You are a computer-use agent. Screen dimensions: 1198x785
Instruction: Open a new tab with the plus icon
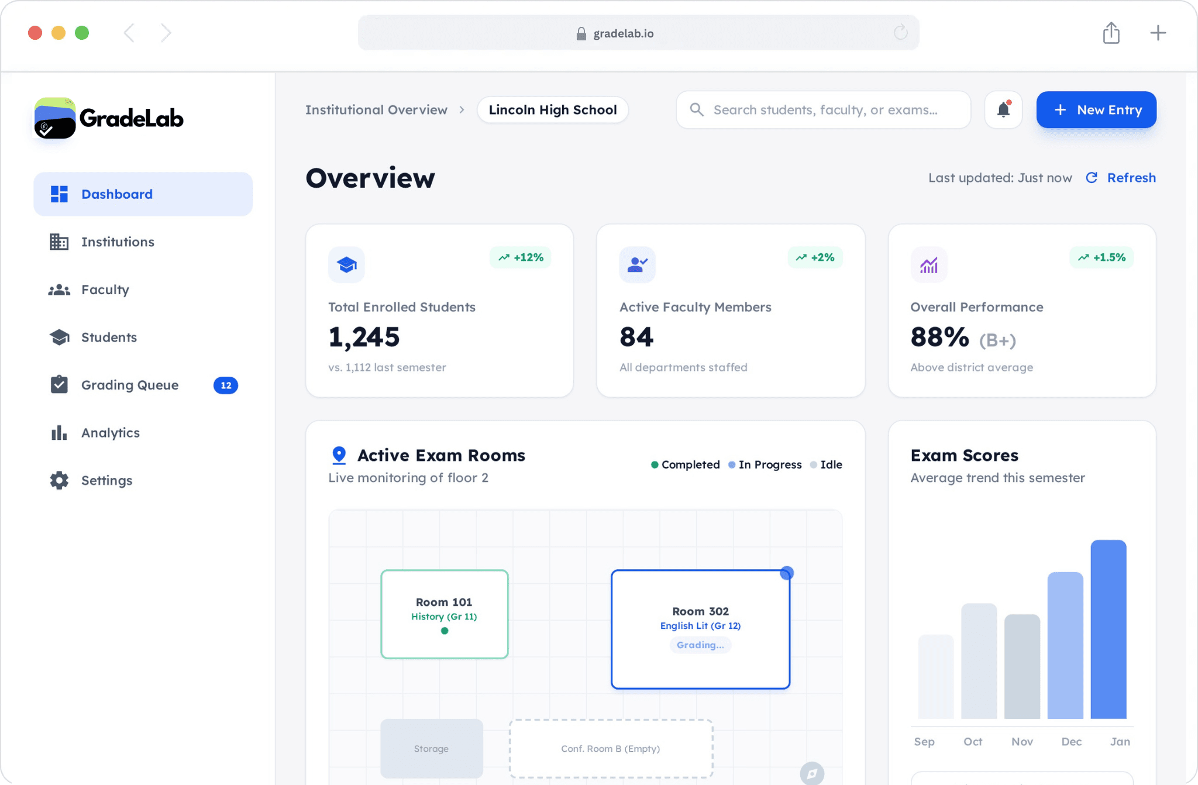pyautogui.click(x=1158, y=33)
